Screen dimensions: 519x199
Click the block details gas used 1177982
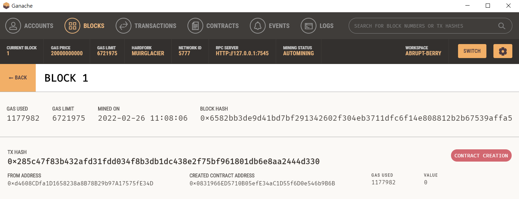coord(23,118)
